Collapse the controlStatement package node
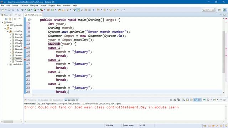 8,31
